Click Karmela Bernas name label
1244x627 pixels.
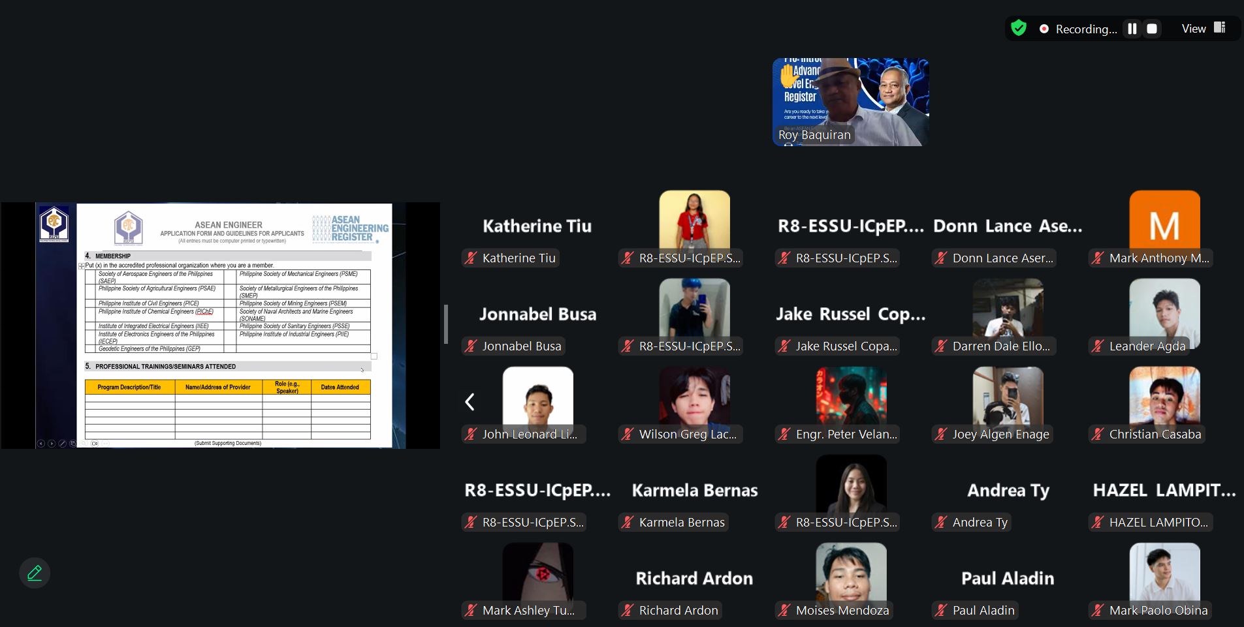pos(681,523)
